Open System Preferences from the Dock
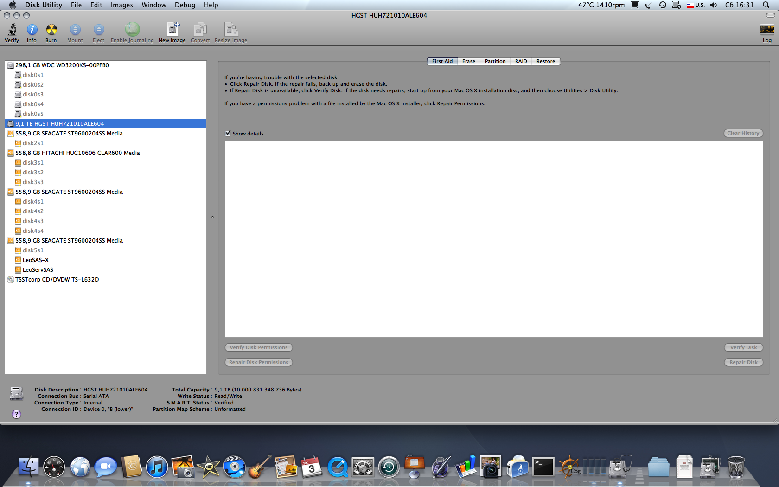The height and width of the screenshot is (487, 779). click(x=363, y=467)
